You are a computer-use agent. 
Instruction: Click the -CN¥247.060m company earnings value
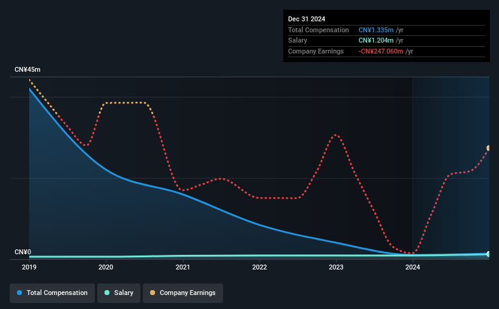tap(380, 51)
